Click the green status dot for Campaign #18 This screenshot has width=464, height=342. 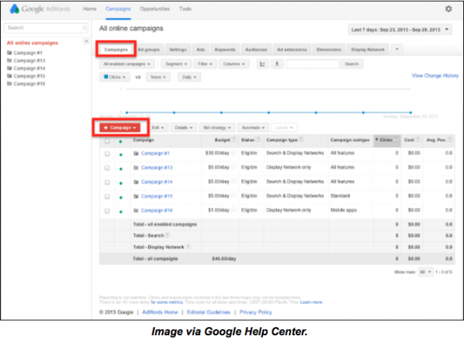(120, 212)
